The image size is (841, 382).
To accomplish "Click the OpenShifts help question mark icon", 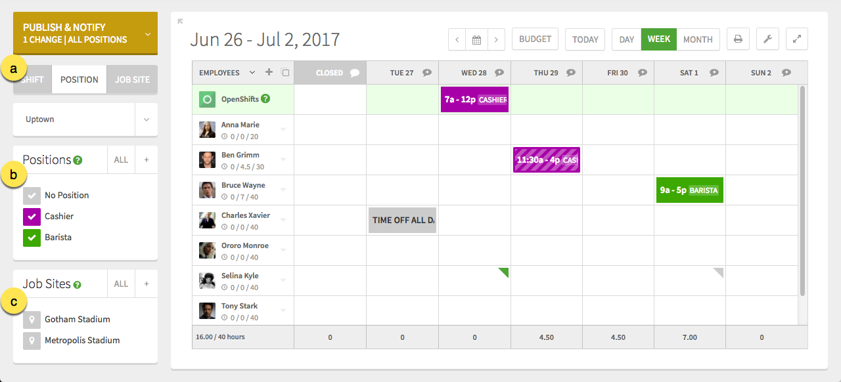I will pos(265,99).
